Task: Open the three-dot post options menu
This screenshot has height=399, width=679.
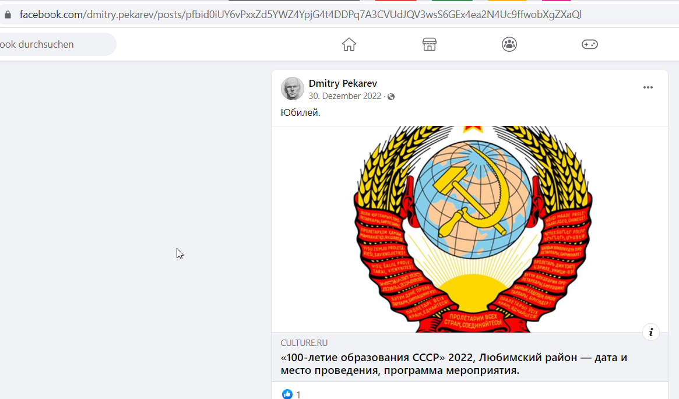Action: 648,87
